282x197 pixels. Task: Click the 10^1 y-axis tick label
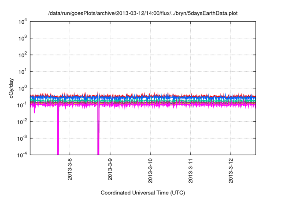22,72
